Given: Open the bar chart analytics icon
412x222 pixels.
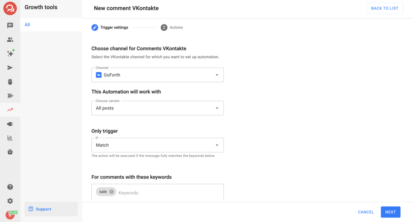Looking at the screenshot, I should [10, 138].
